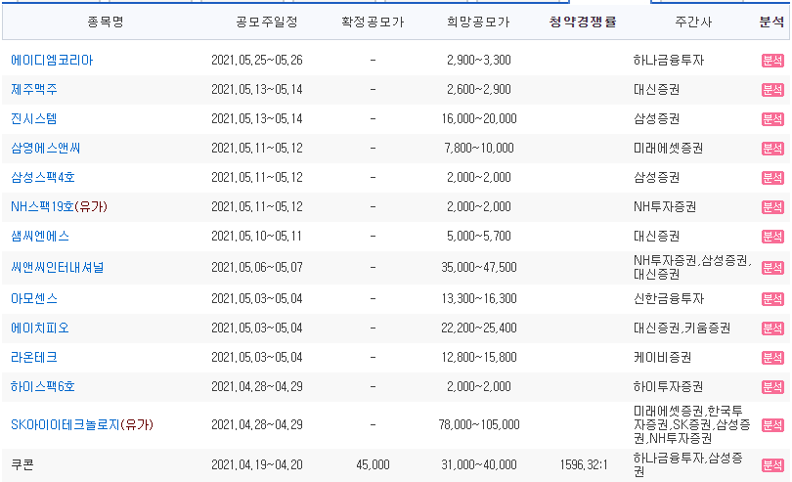Select the price range 31,000~40,000
This screenshot has height=482, width=792.
(479, 464)
